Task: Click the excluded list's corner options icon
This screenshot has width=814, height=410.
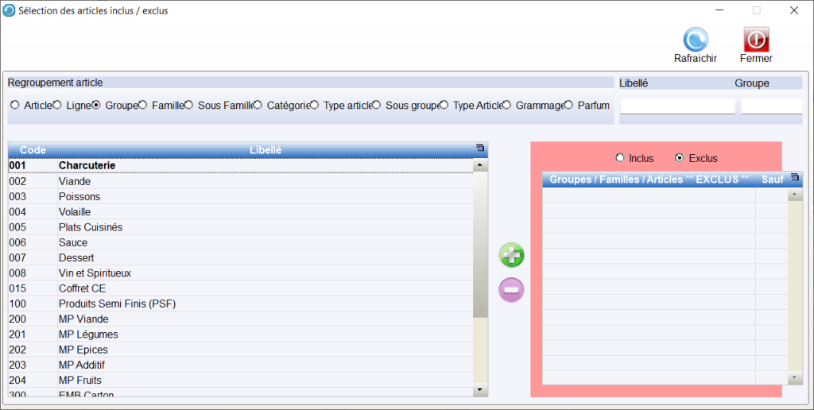Action: [x=794, y=178]
